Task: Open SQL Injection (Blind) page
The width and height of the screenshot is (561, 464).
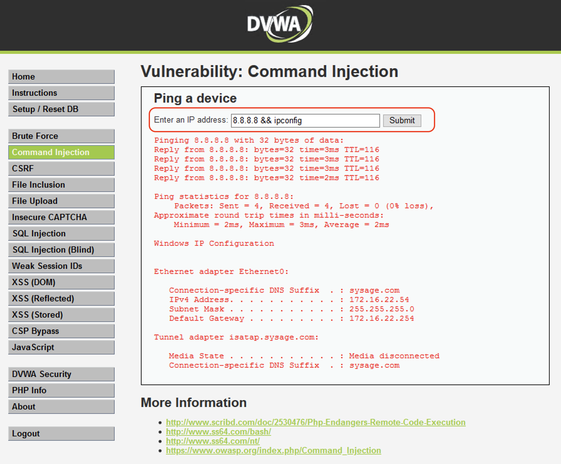Action: [x=61, y=250]
